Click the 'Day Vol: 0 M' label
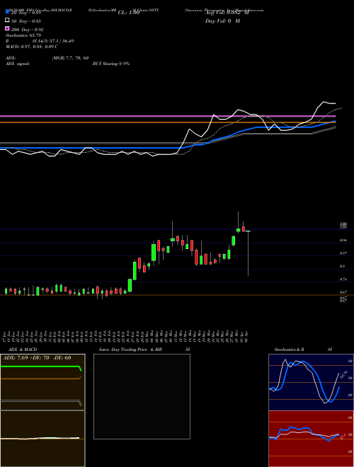354x467 pixels. [x=222, y=21]
